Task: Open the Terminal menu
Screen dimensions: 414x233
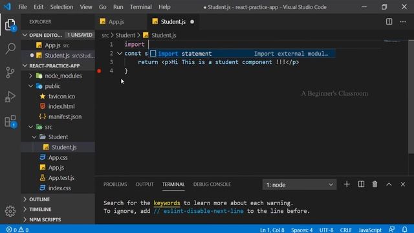Action: pos(141,7)
